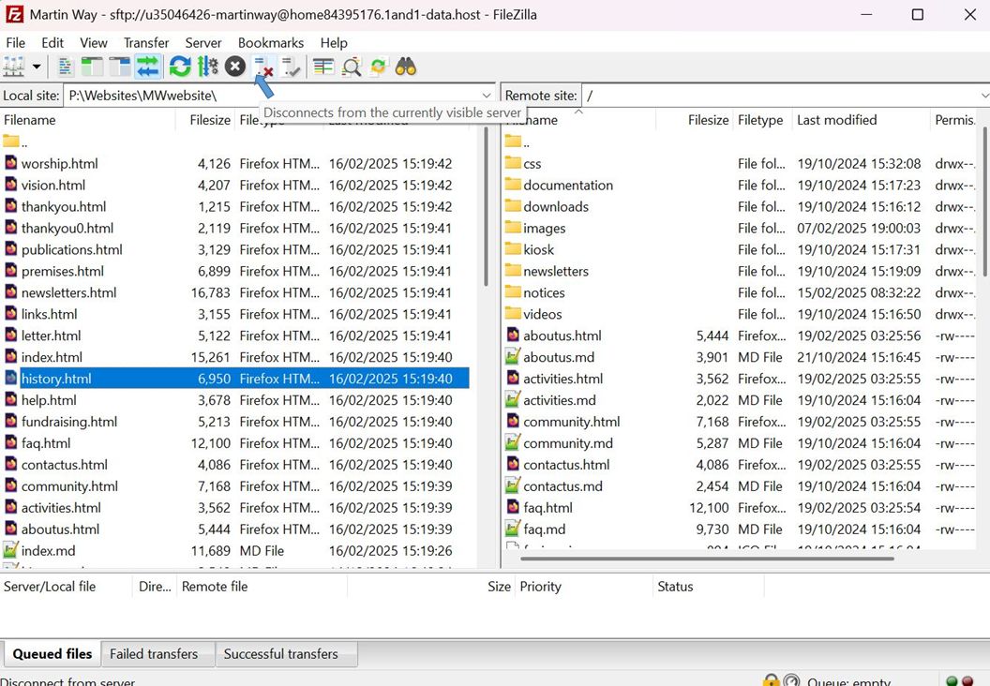Switch to the Failed transfers tab
Viewport: 990px width, 686px height.
point(154,654)
